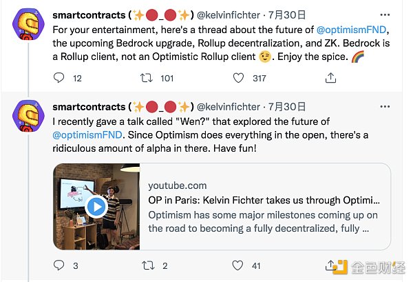The height and width of the screenshot is (282, 413).
Task: Click the youtube.com domain label
Action: click(x=177, y=185)
